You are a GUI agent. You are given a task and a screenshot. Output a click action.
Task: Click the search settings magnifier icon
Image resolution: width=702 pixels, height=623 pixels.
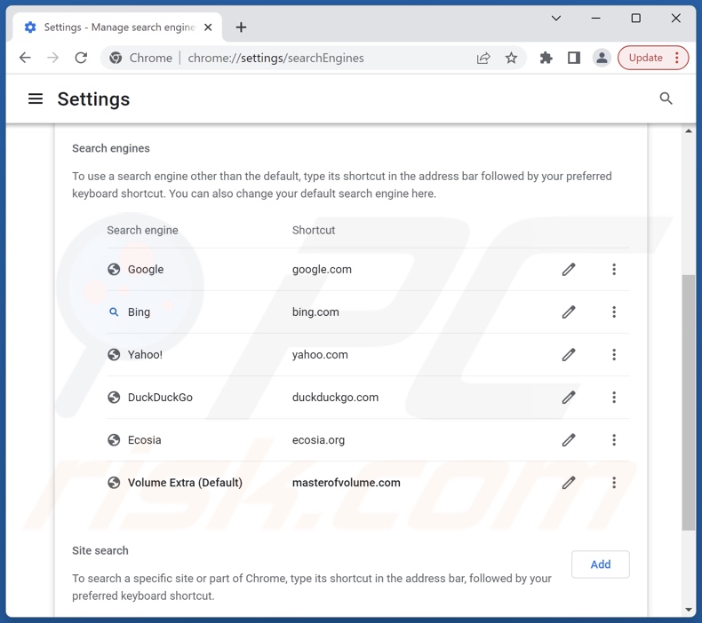click(x=666, y=99)
